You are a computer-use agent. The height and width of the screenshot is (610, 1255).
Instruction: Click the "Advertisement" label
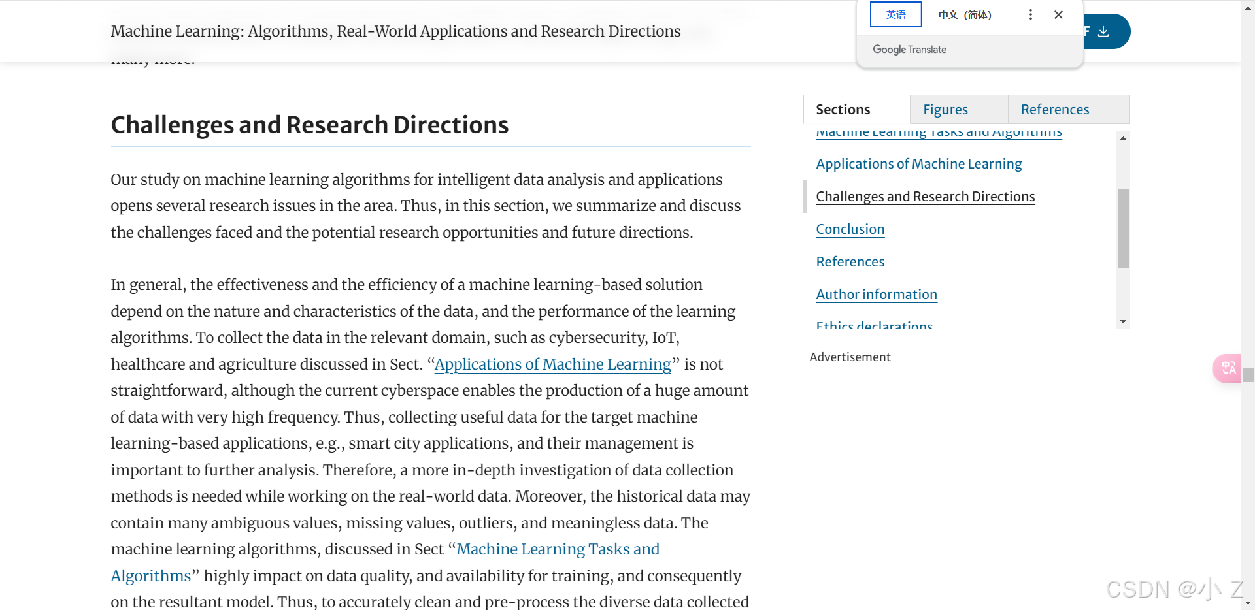coord(850,357)
